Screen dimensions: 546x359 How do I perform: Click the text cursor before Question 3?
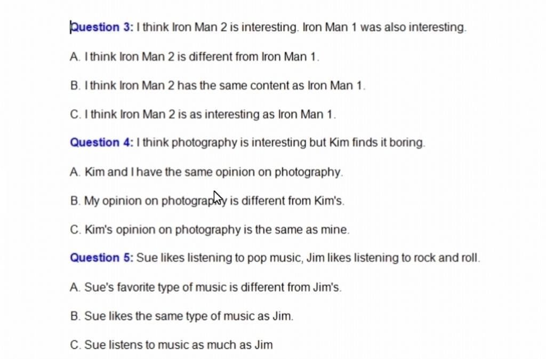71,27
